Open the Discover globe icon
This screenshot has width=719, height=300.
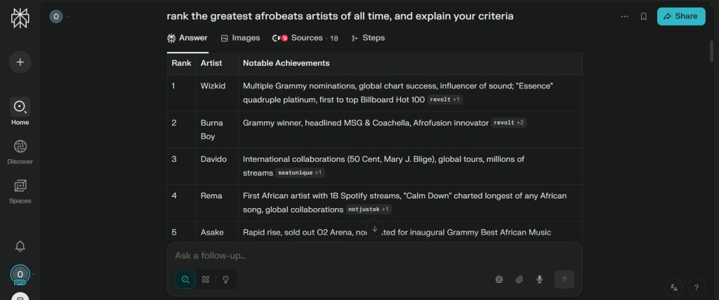click(x=20, y=146)
